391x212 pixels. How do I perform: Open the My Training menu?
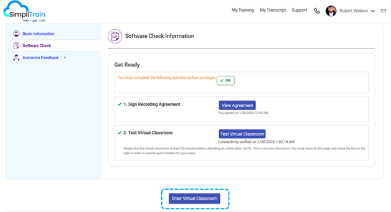pyautogui.click(x=242, y=10)
